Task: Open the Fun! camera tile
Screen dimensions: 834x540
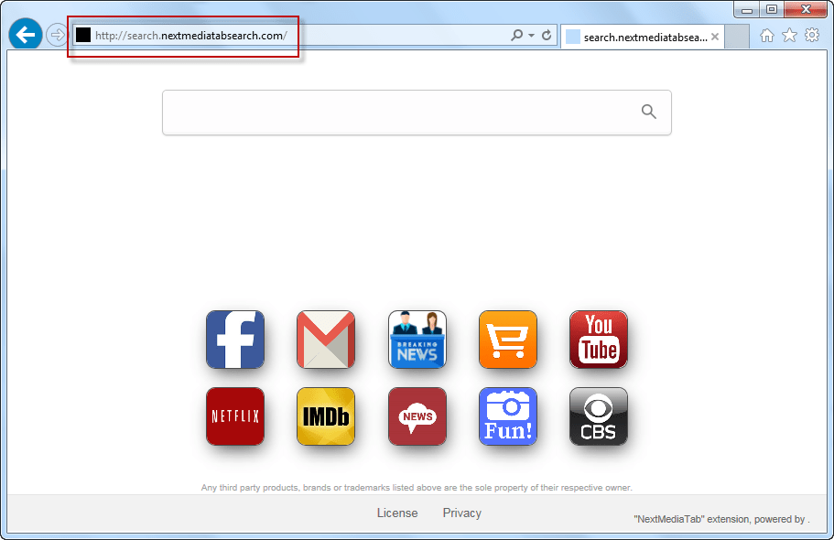Action: pos(508,416)
